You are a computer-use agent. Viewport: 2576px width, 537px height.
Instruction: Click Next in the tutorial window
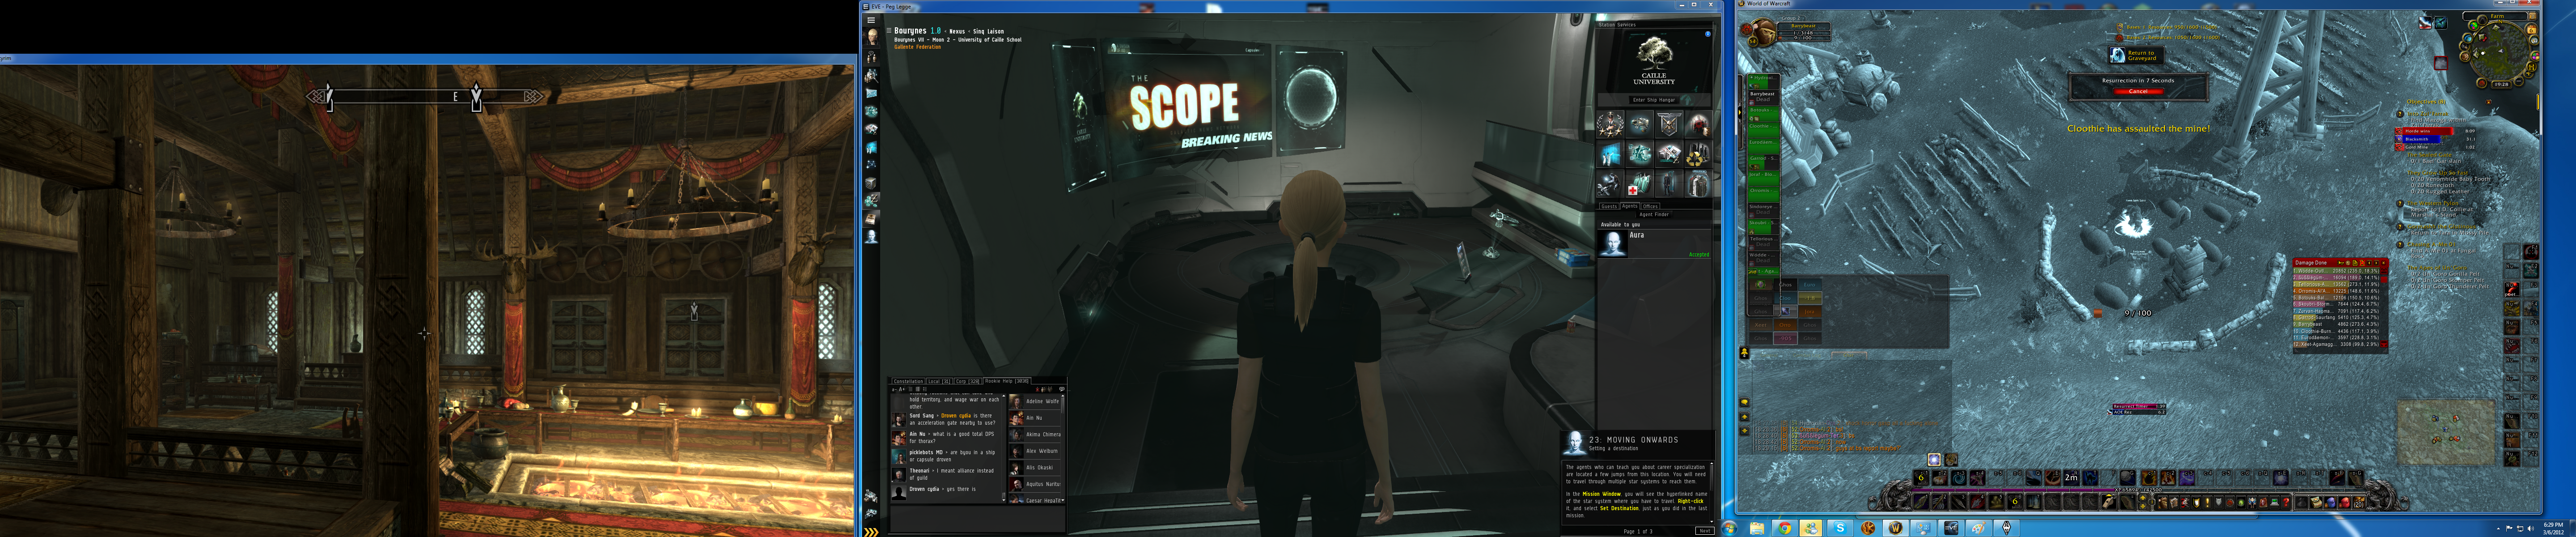(x=1705, y=531)
